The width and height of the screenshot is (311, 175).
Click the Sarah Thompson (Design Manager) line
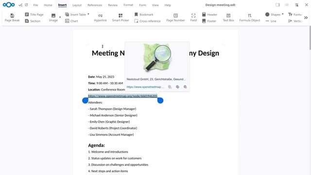coord(112,109)
